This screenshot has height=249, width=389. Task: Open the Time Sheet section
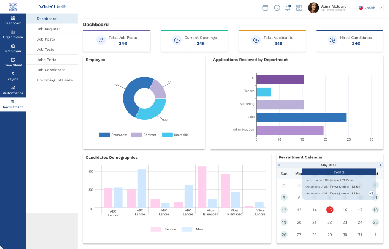13,63
